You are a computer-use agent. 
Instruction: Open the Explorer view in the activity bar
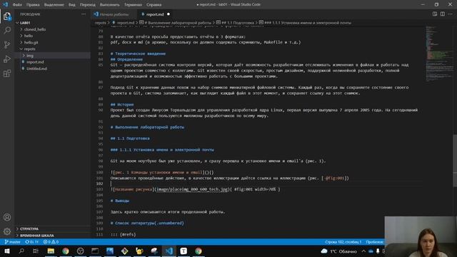point(7,16)
